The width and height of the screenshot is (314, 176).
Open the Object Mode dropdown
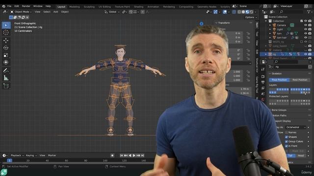[21, 12]
